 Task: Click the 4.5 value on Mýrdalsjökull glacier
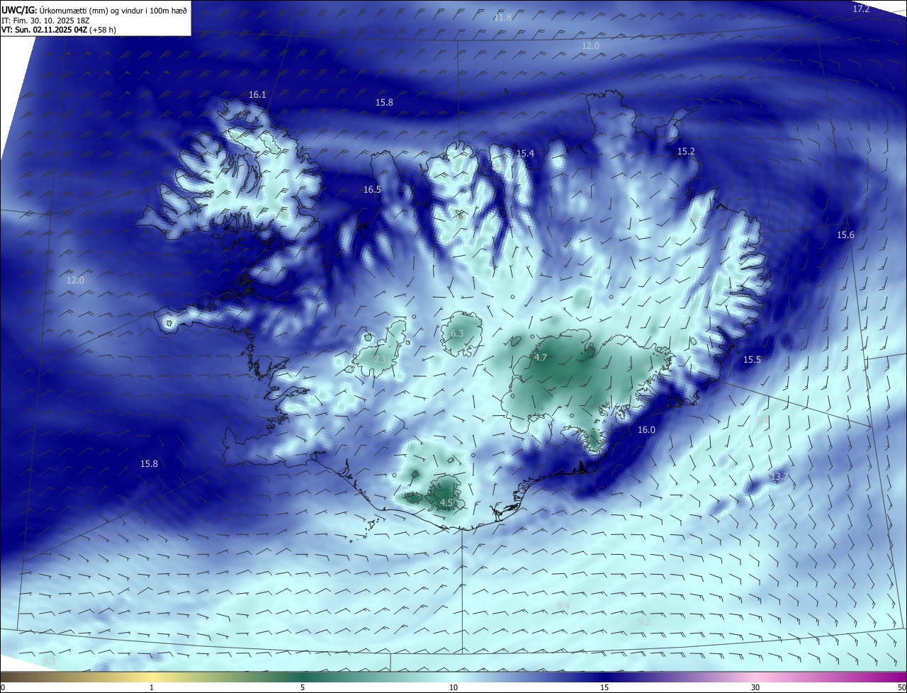tap(446, 502)
